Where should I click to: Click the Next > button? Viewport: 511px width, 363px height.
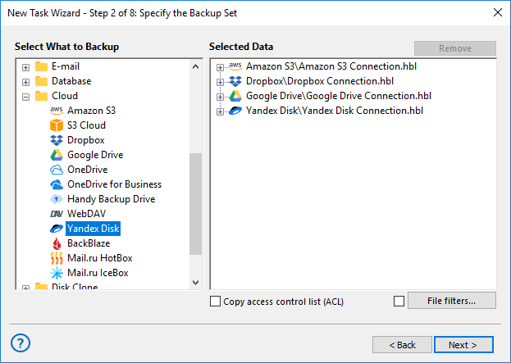pyautogui.click(x=463, y=344)
